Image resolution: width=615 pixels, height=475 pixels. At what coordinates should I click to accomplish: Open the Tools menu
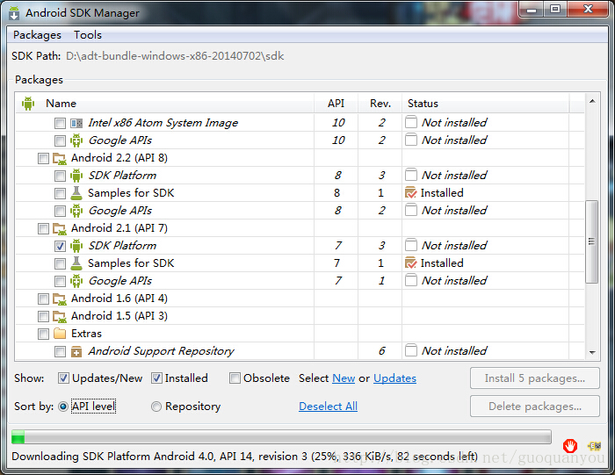(x=88, y=35)
